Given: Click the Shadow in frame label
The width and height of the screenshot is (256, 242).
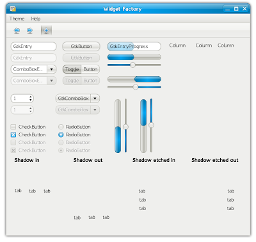Looking at the screenshot, I should 27,160.
